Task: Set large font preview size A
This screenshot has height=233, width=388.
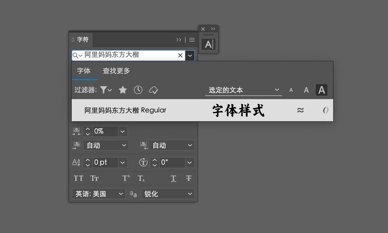Action: coord(321,90)
